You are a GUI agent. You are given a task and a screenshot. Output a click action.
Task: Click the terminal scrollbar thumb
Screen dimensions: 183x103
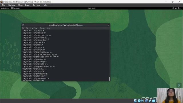110,79
